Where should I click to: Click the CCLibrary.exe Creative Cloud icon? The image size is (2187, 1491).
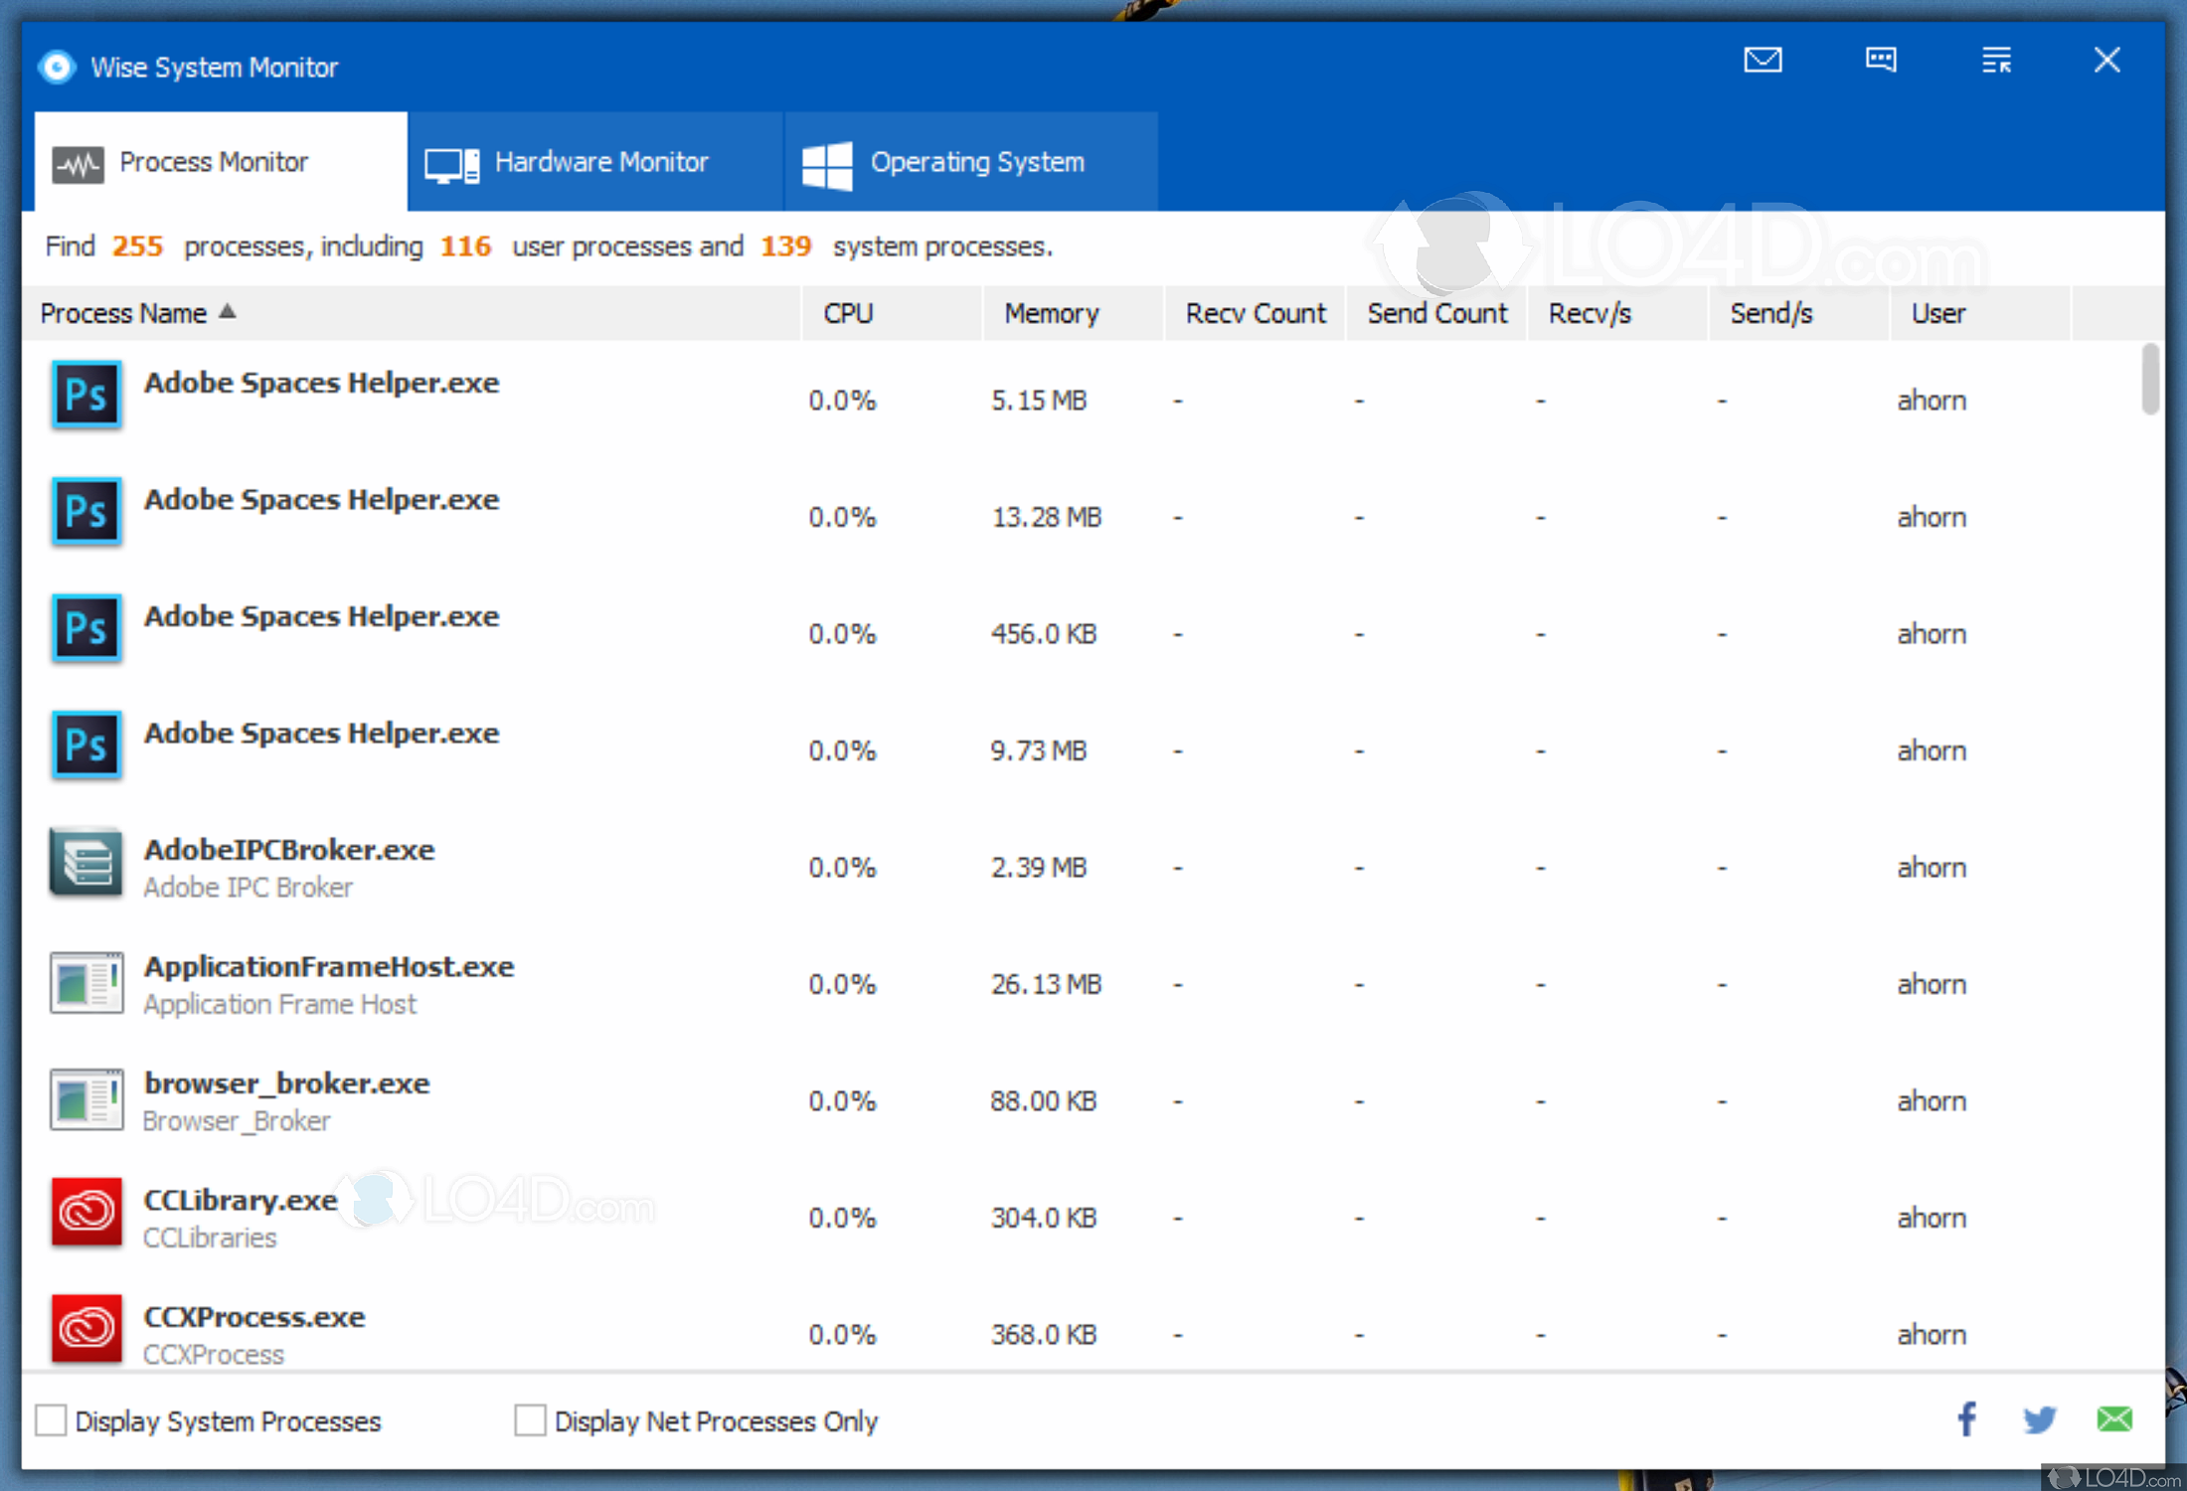tap(86, 1213)
